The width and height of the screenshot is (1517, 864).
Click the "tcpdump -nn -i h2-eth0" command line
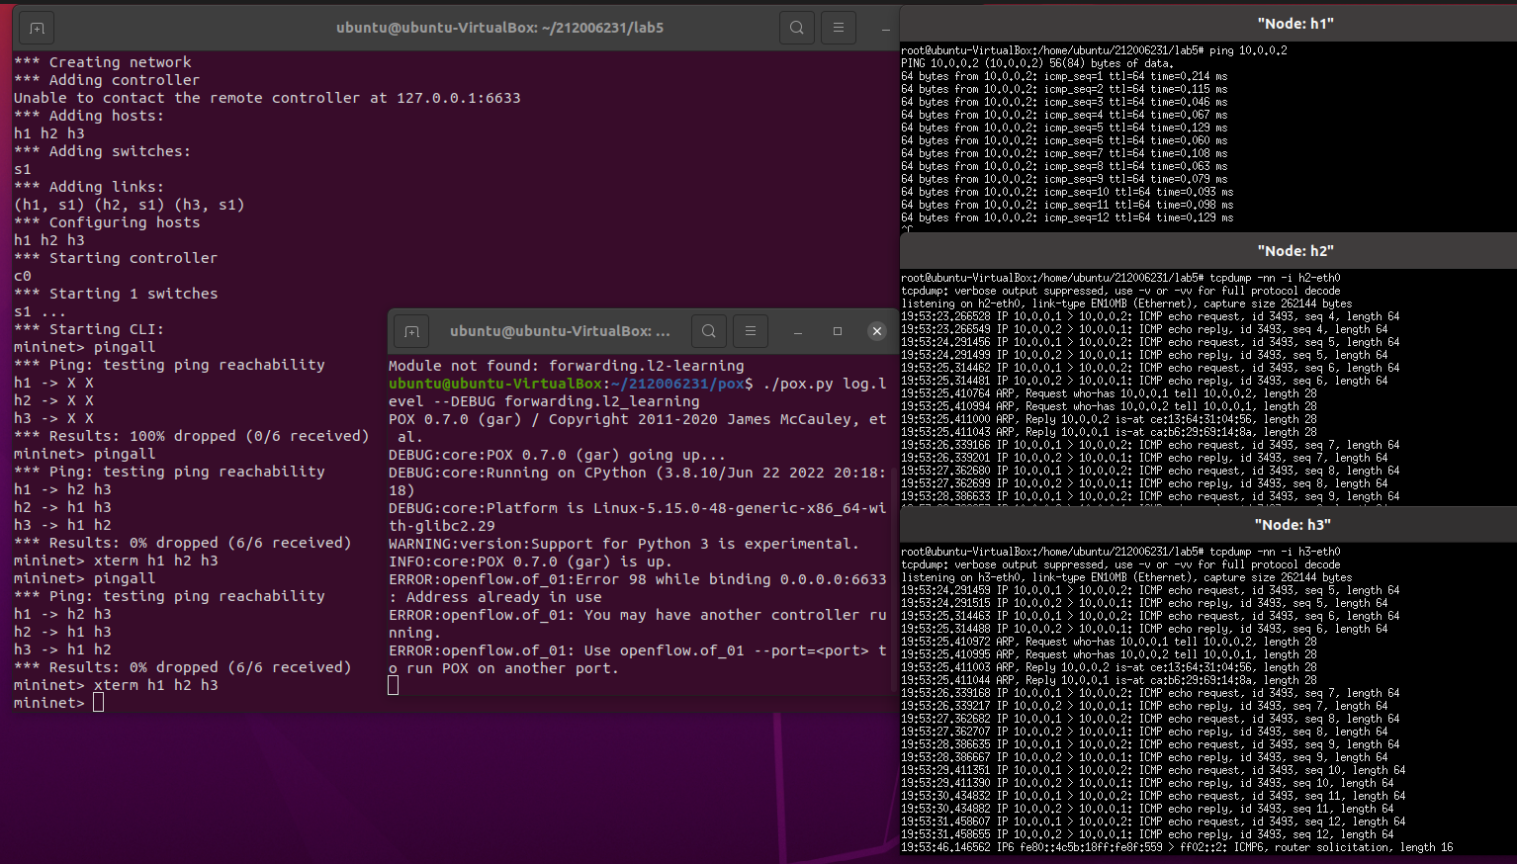click(x=1120, y=278)
